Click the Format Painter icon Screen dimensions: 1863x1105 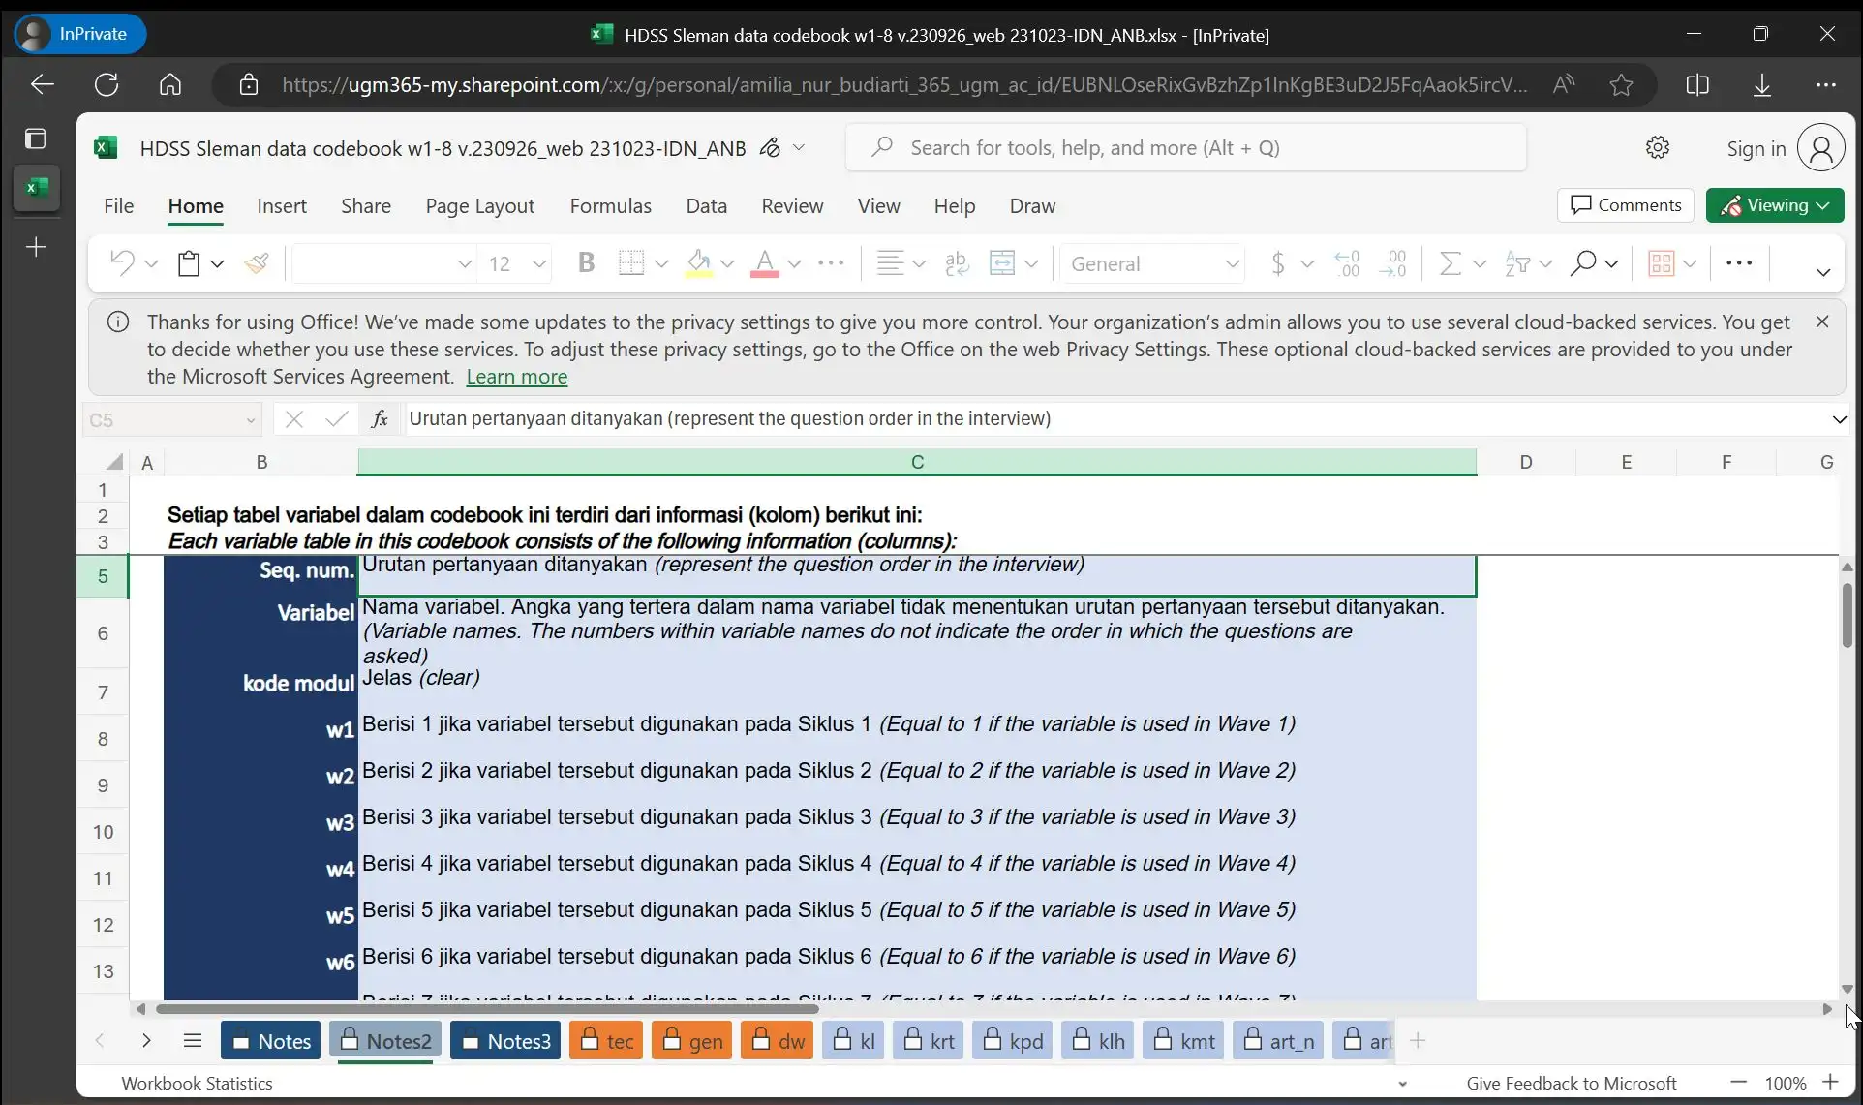(x=257, y=263)
